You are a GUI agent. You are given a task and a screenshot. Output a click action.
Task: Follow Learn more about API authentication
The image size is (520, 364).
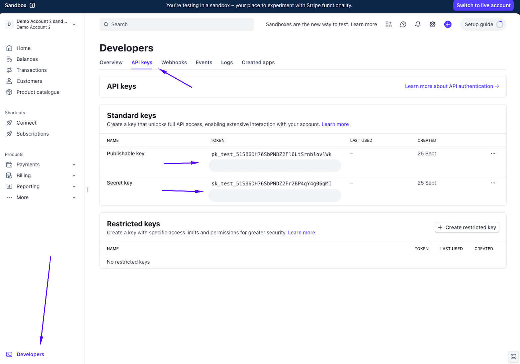point(452,86)
